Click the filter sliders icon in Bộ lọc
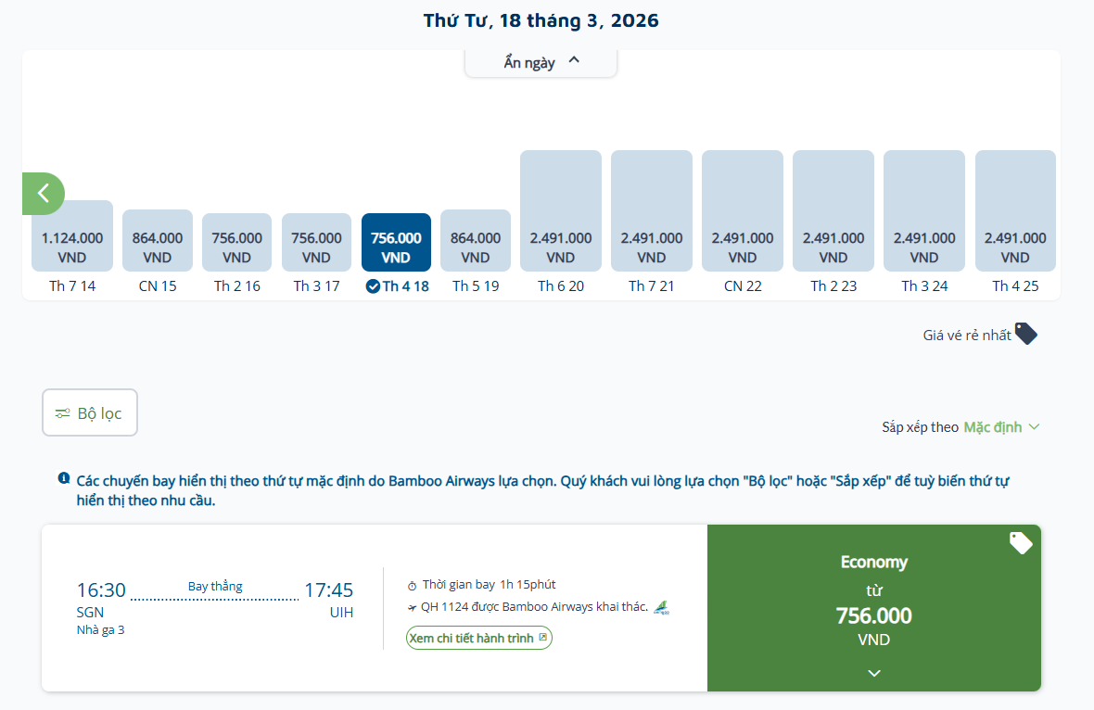Image resolution: width=1094 pixels, height=710 pixels. pos(62,413)
